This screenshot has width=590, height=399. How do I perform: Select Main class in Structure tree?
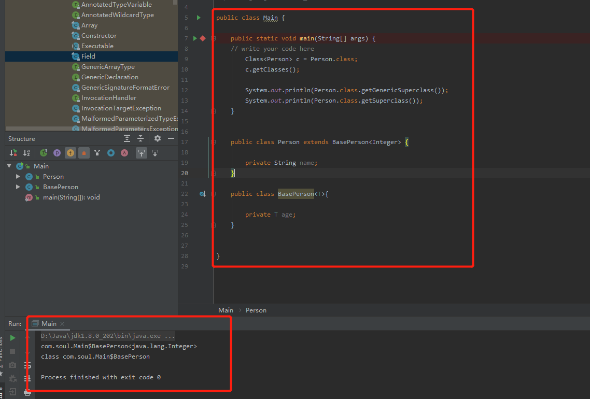tap(41, 166)
